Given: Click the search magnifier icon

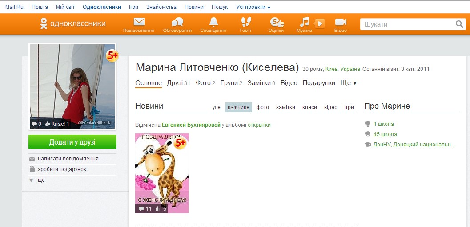Looking at the screenshot, I should 459,24.
